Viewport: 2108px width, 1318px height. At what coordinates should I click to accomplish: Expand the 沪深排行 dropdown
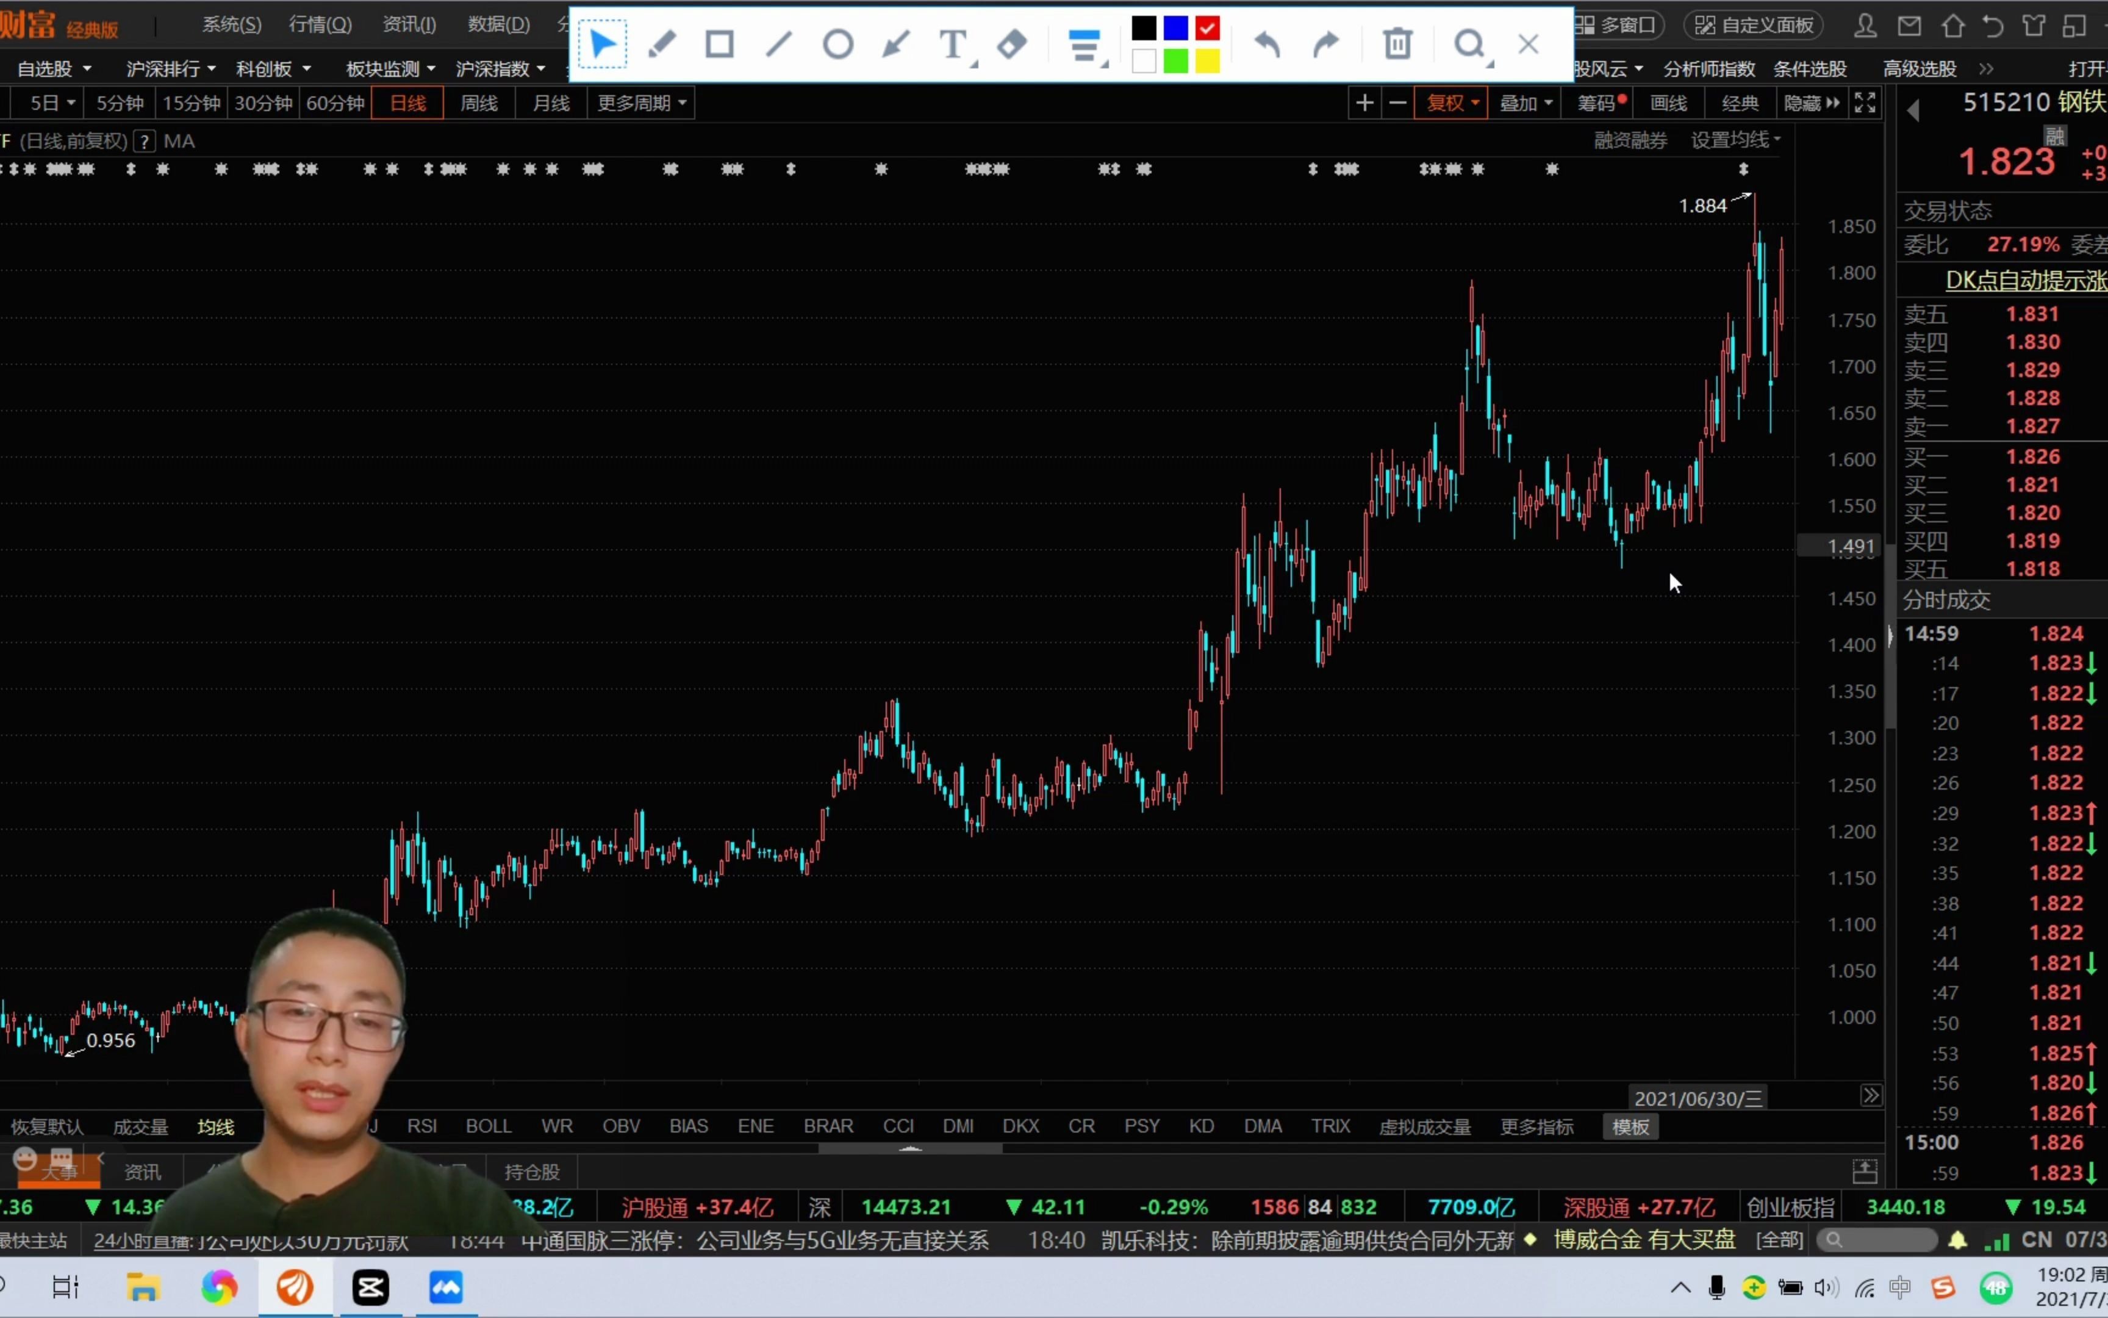tap(171, 68)
